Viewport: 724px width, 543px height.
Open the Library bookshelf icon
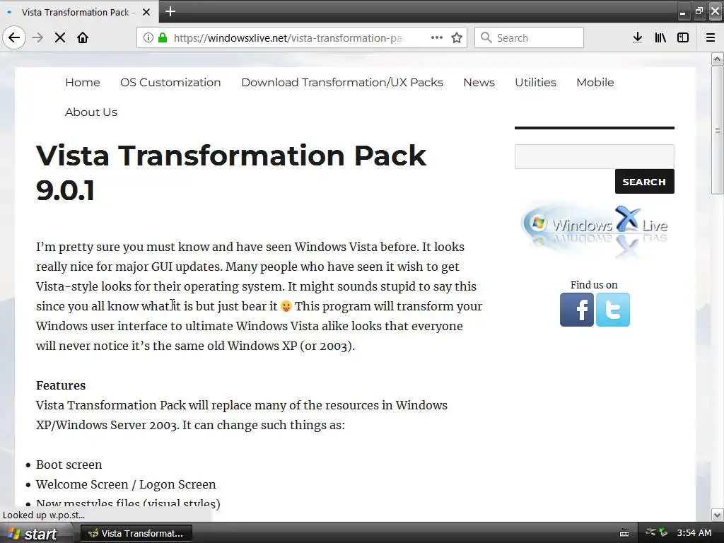click(x=660, y=38)
